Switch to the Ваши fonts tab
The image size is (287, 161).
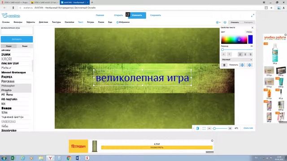pos(25,46)
